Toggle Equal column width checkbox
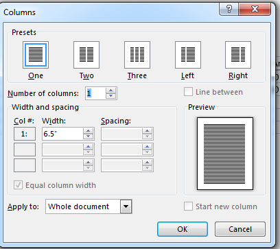 pos(18,185)
